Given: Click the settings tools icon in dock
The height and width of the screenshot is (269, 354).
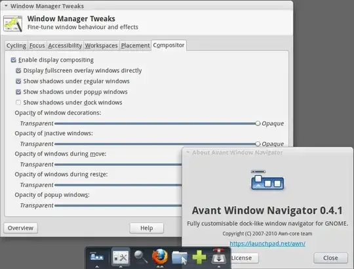Looking at the screenshot, I should pyautogui.click(x=121, y=257).
